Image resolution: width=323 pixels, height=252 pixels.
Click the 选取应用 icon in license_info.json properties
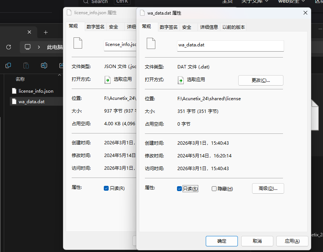point(108,80)
